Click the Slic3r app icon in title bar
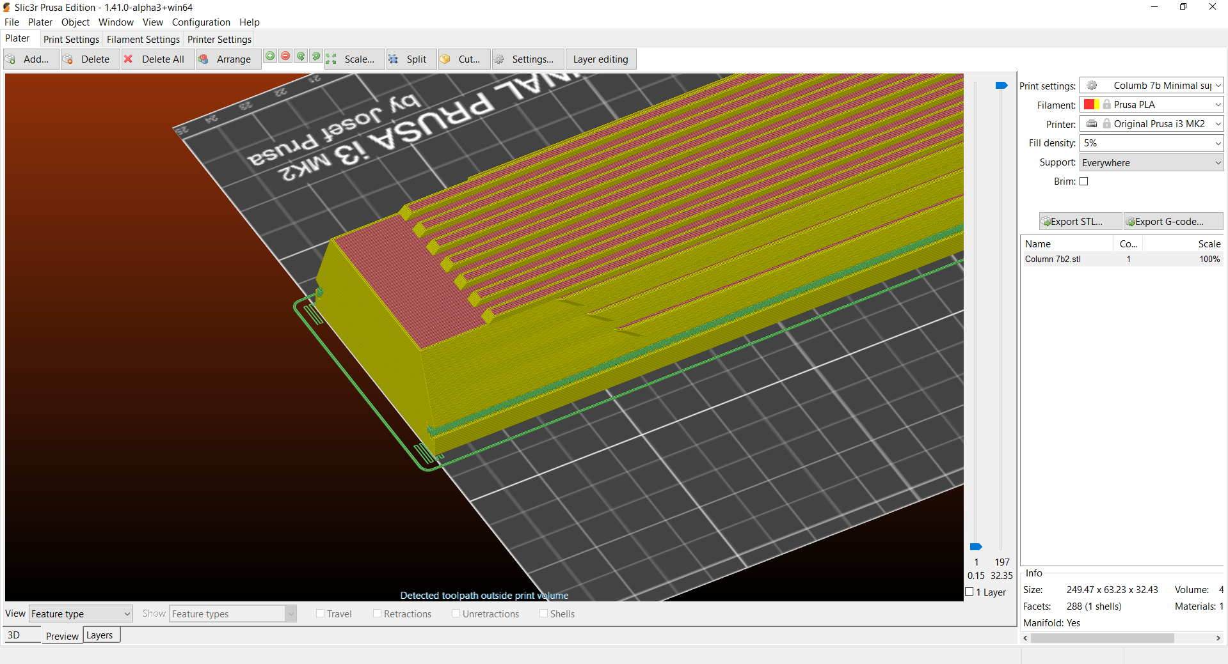The image size is (1228, 664). (x=7, y=8)
